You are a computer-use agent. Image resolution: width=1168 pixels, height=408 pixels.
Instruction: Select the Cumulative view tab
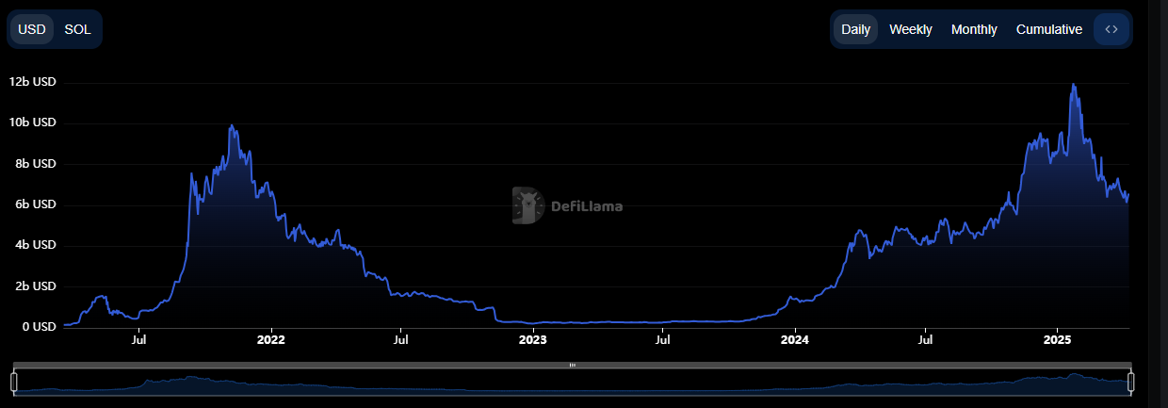[1049, 29]
